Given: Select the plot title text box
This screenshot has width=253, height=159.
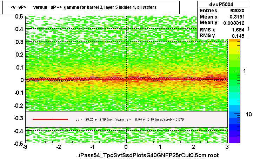Looking at the screenshot, I should point(91,7).
